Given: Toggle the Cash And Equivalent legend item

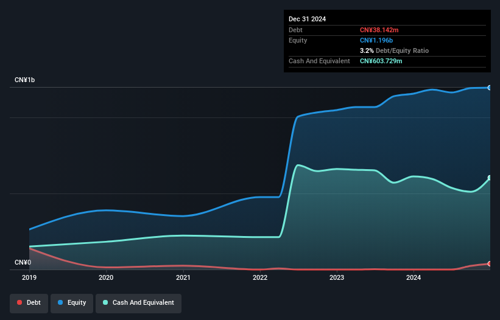Looking at the screenshot, I should 138,302.
